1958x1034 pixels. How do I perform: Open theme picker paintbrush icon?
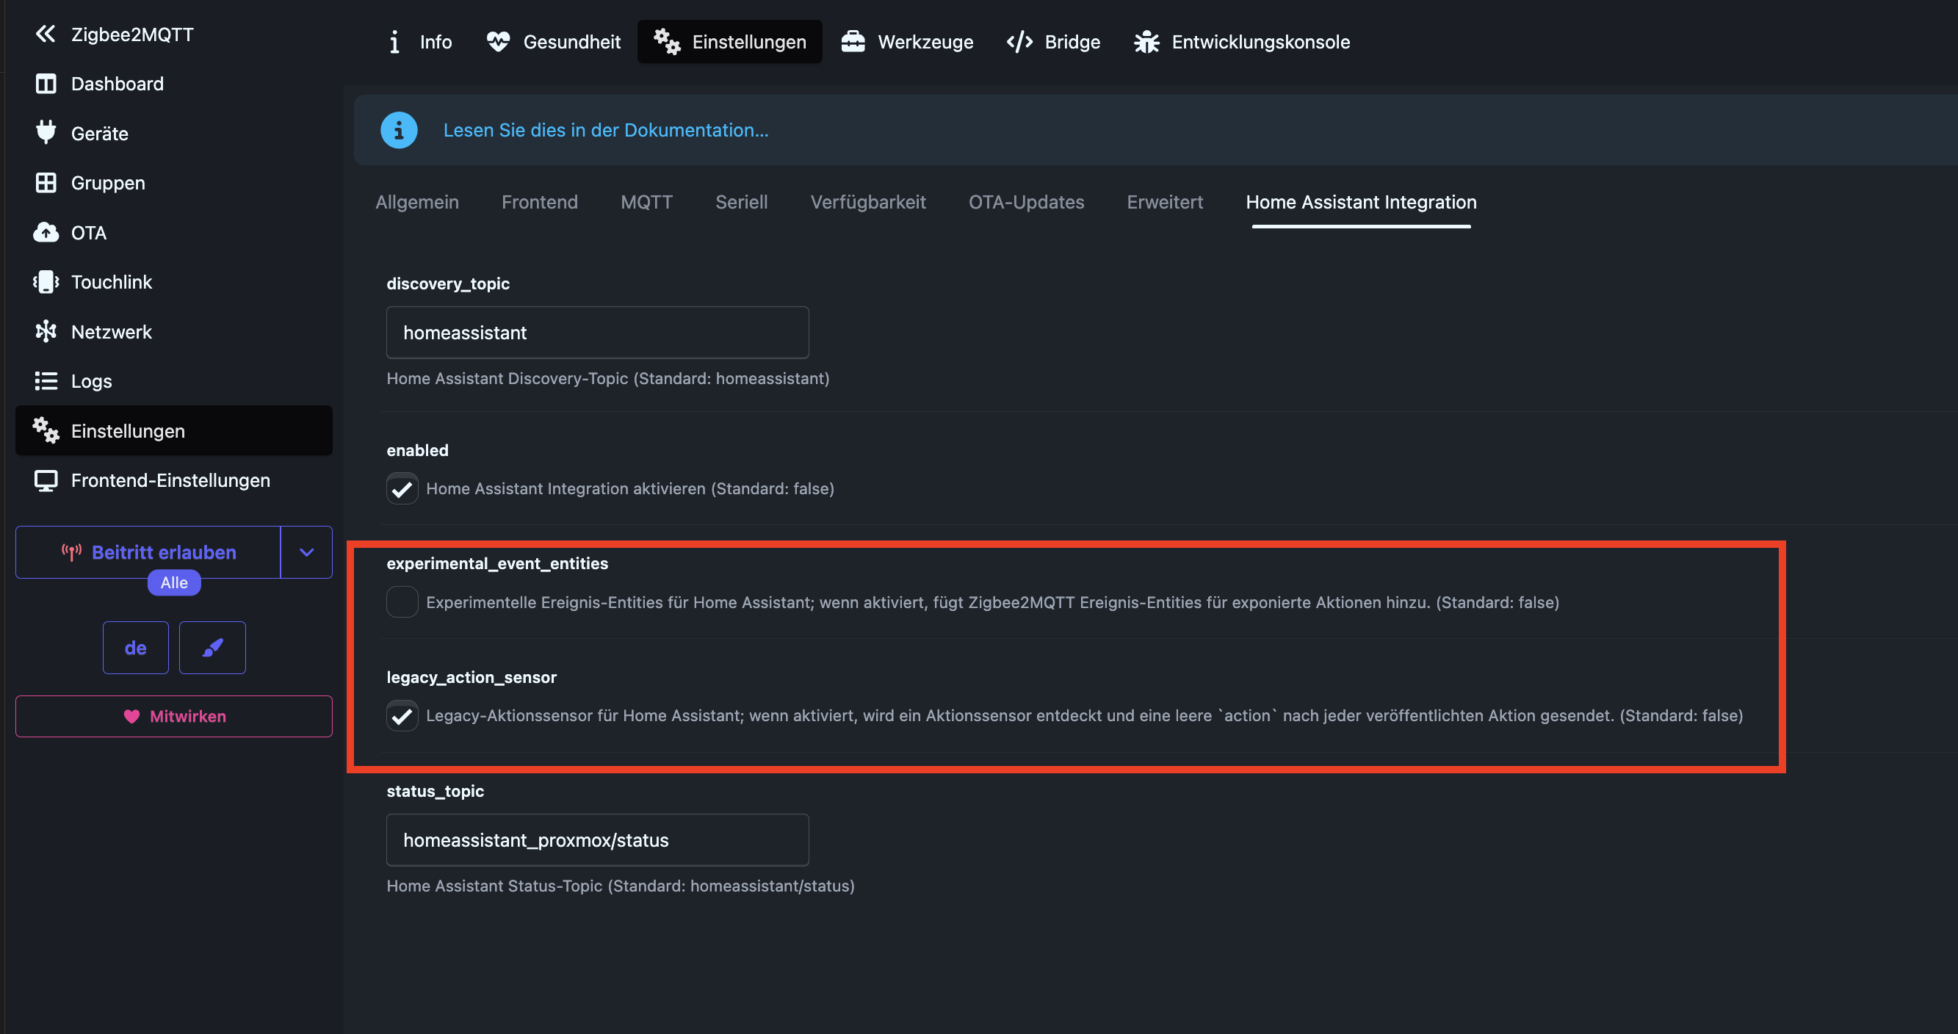pyautogui.click(x=212, y=648)
